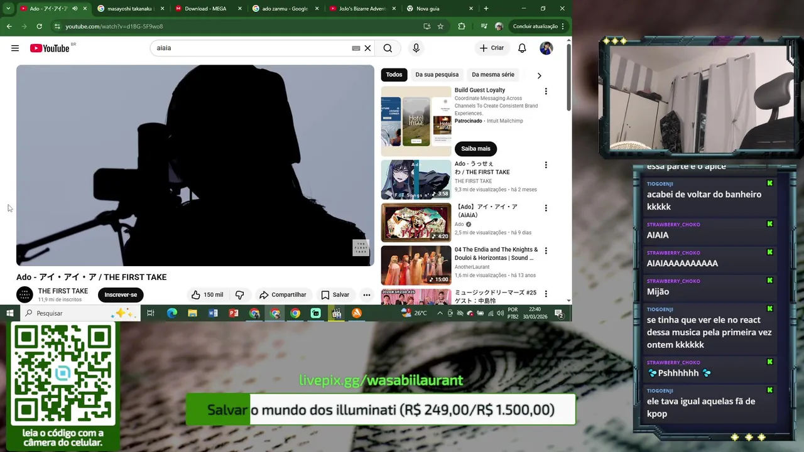The image size is (804, 452).
Task: Open options for アイ・アイ・ア (AiAiA) video
Action: pyautogui.click(x=546, y=208)
